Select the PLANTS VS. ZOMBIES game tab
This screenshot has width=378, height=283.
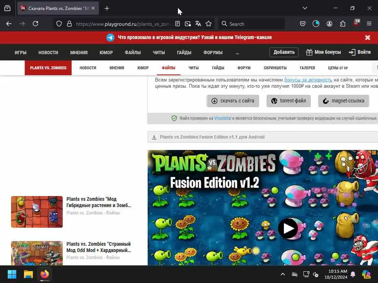click(x=48, y=68)
